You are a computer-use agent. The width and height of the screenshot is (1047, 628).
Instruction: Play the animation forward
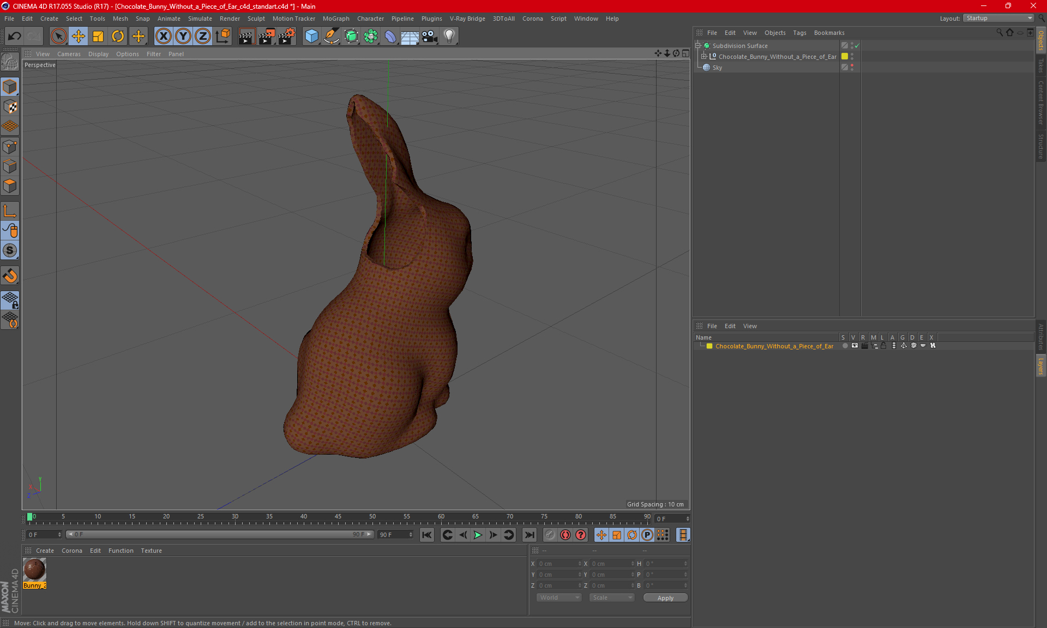click(478, 535)
